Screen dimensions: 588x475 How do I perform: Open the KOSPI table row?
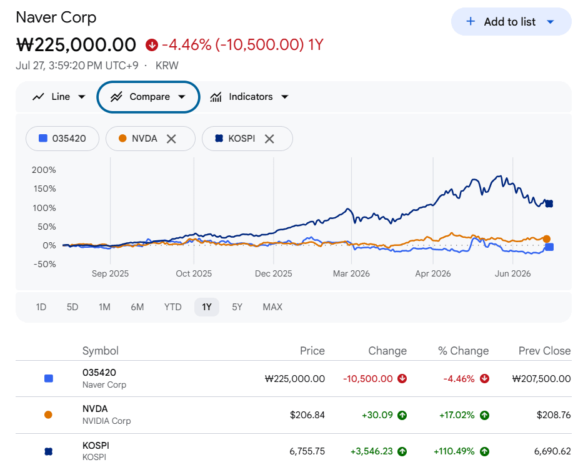[294, 451]
